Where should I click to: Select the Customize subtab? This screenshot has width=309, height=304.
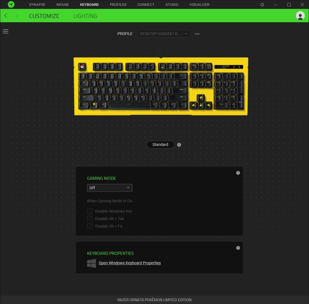click(44, 16)
